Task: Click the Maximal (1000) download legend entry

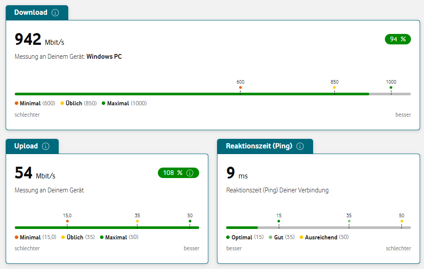Action: tap(124, 104)
